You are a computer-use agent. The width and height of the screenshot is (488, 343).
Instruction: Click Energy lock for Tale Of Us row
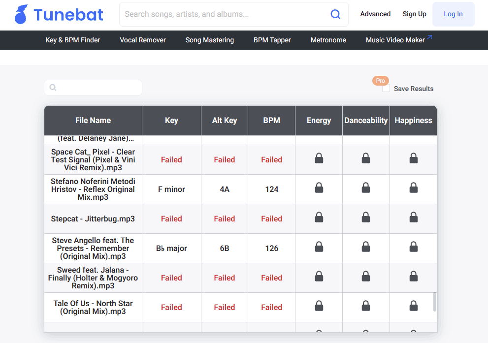[319, 306]
